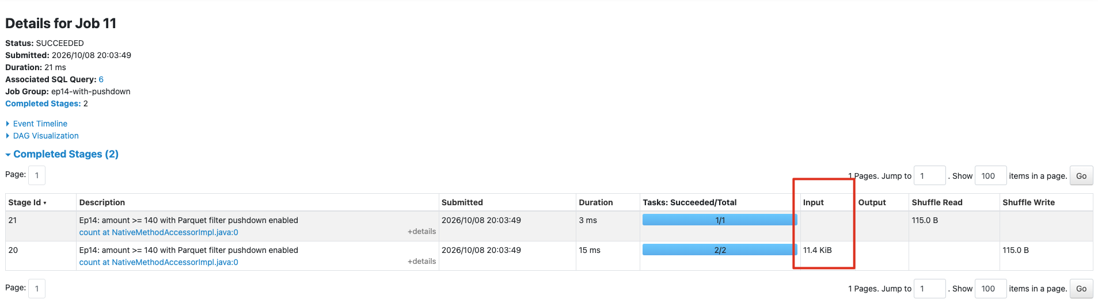Select the Status: SUCCEEDED text
Viewport: 1098px width, 307px height.
point(44,43)
